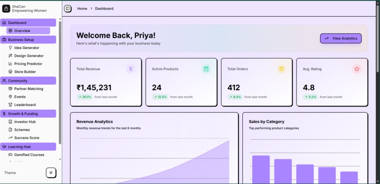Screen dimensions: 380x184
Task: Open Design Generator from the sidebar
Action: [x=28, y=56]
